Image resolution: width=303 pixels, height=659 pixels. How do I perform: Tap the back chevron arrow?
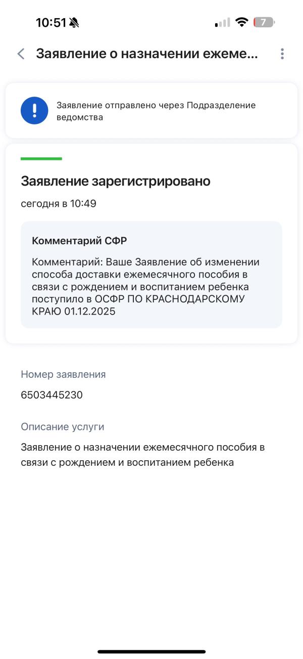pos(21,54)
